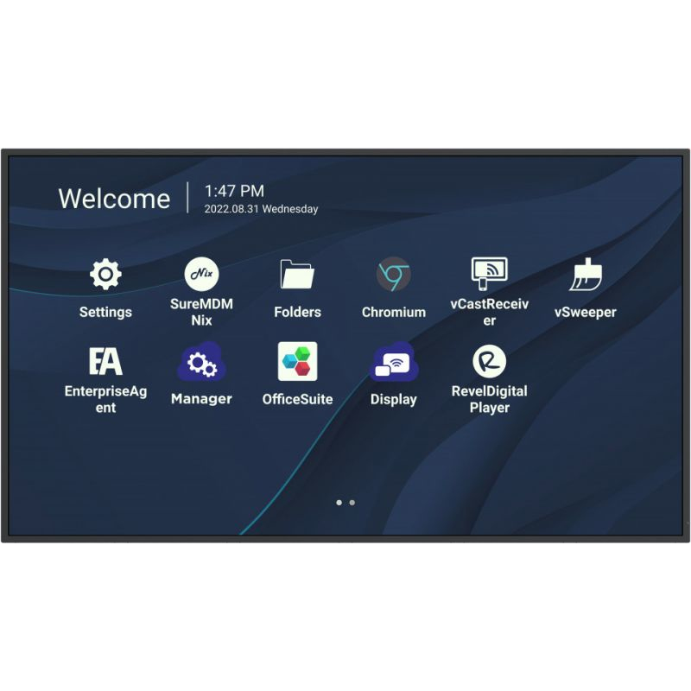The width and height of the screenshot is (691, 691).
Task: Open the OfficeSuite cubes icon
Action: (x=297, y=361)
